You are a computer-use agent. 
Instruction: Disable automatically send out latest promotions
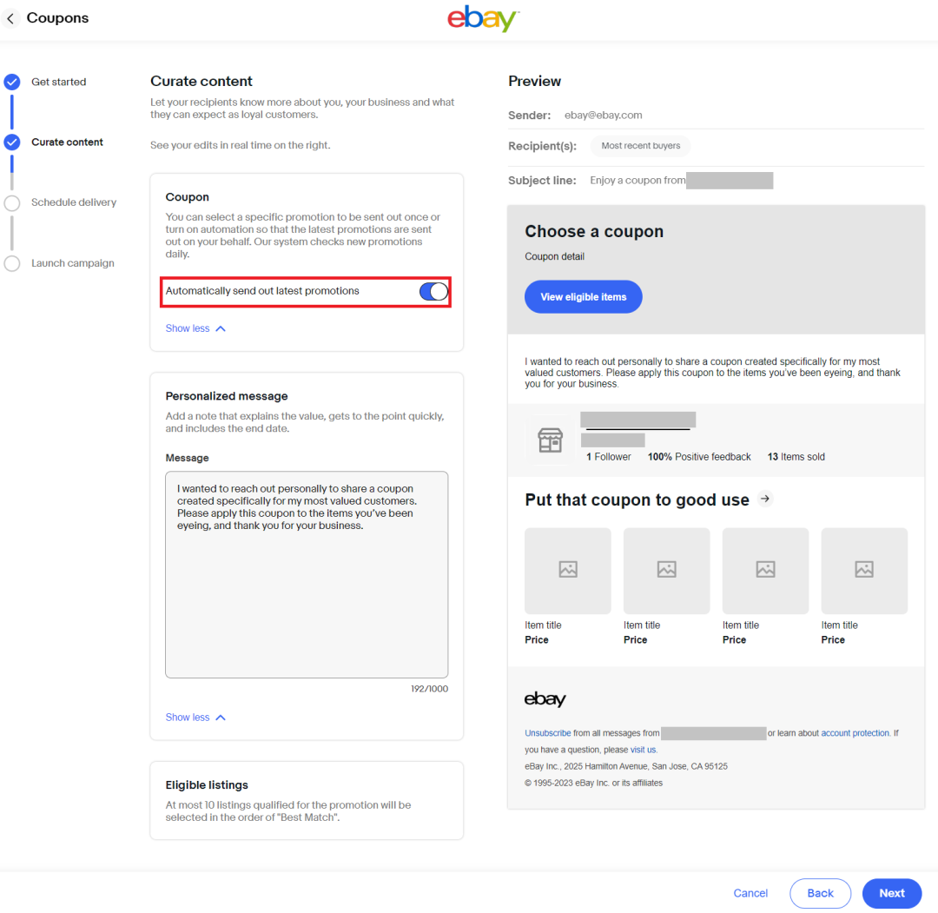pyautogui.click(x=433, y=291)
